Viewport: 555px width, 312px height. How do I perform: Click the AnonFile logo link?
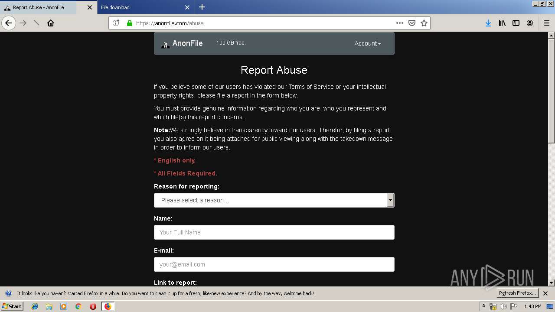coord(182,43)
